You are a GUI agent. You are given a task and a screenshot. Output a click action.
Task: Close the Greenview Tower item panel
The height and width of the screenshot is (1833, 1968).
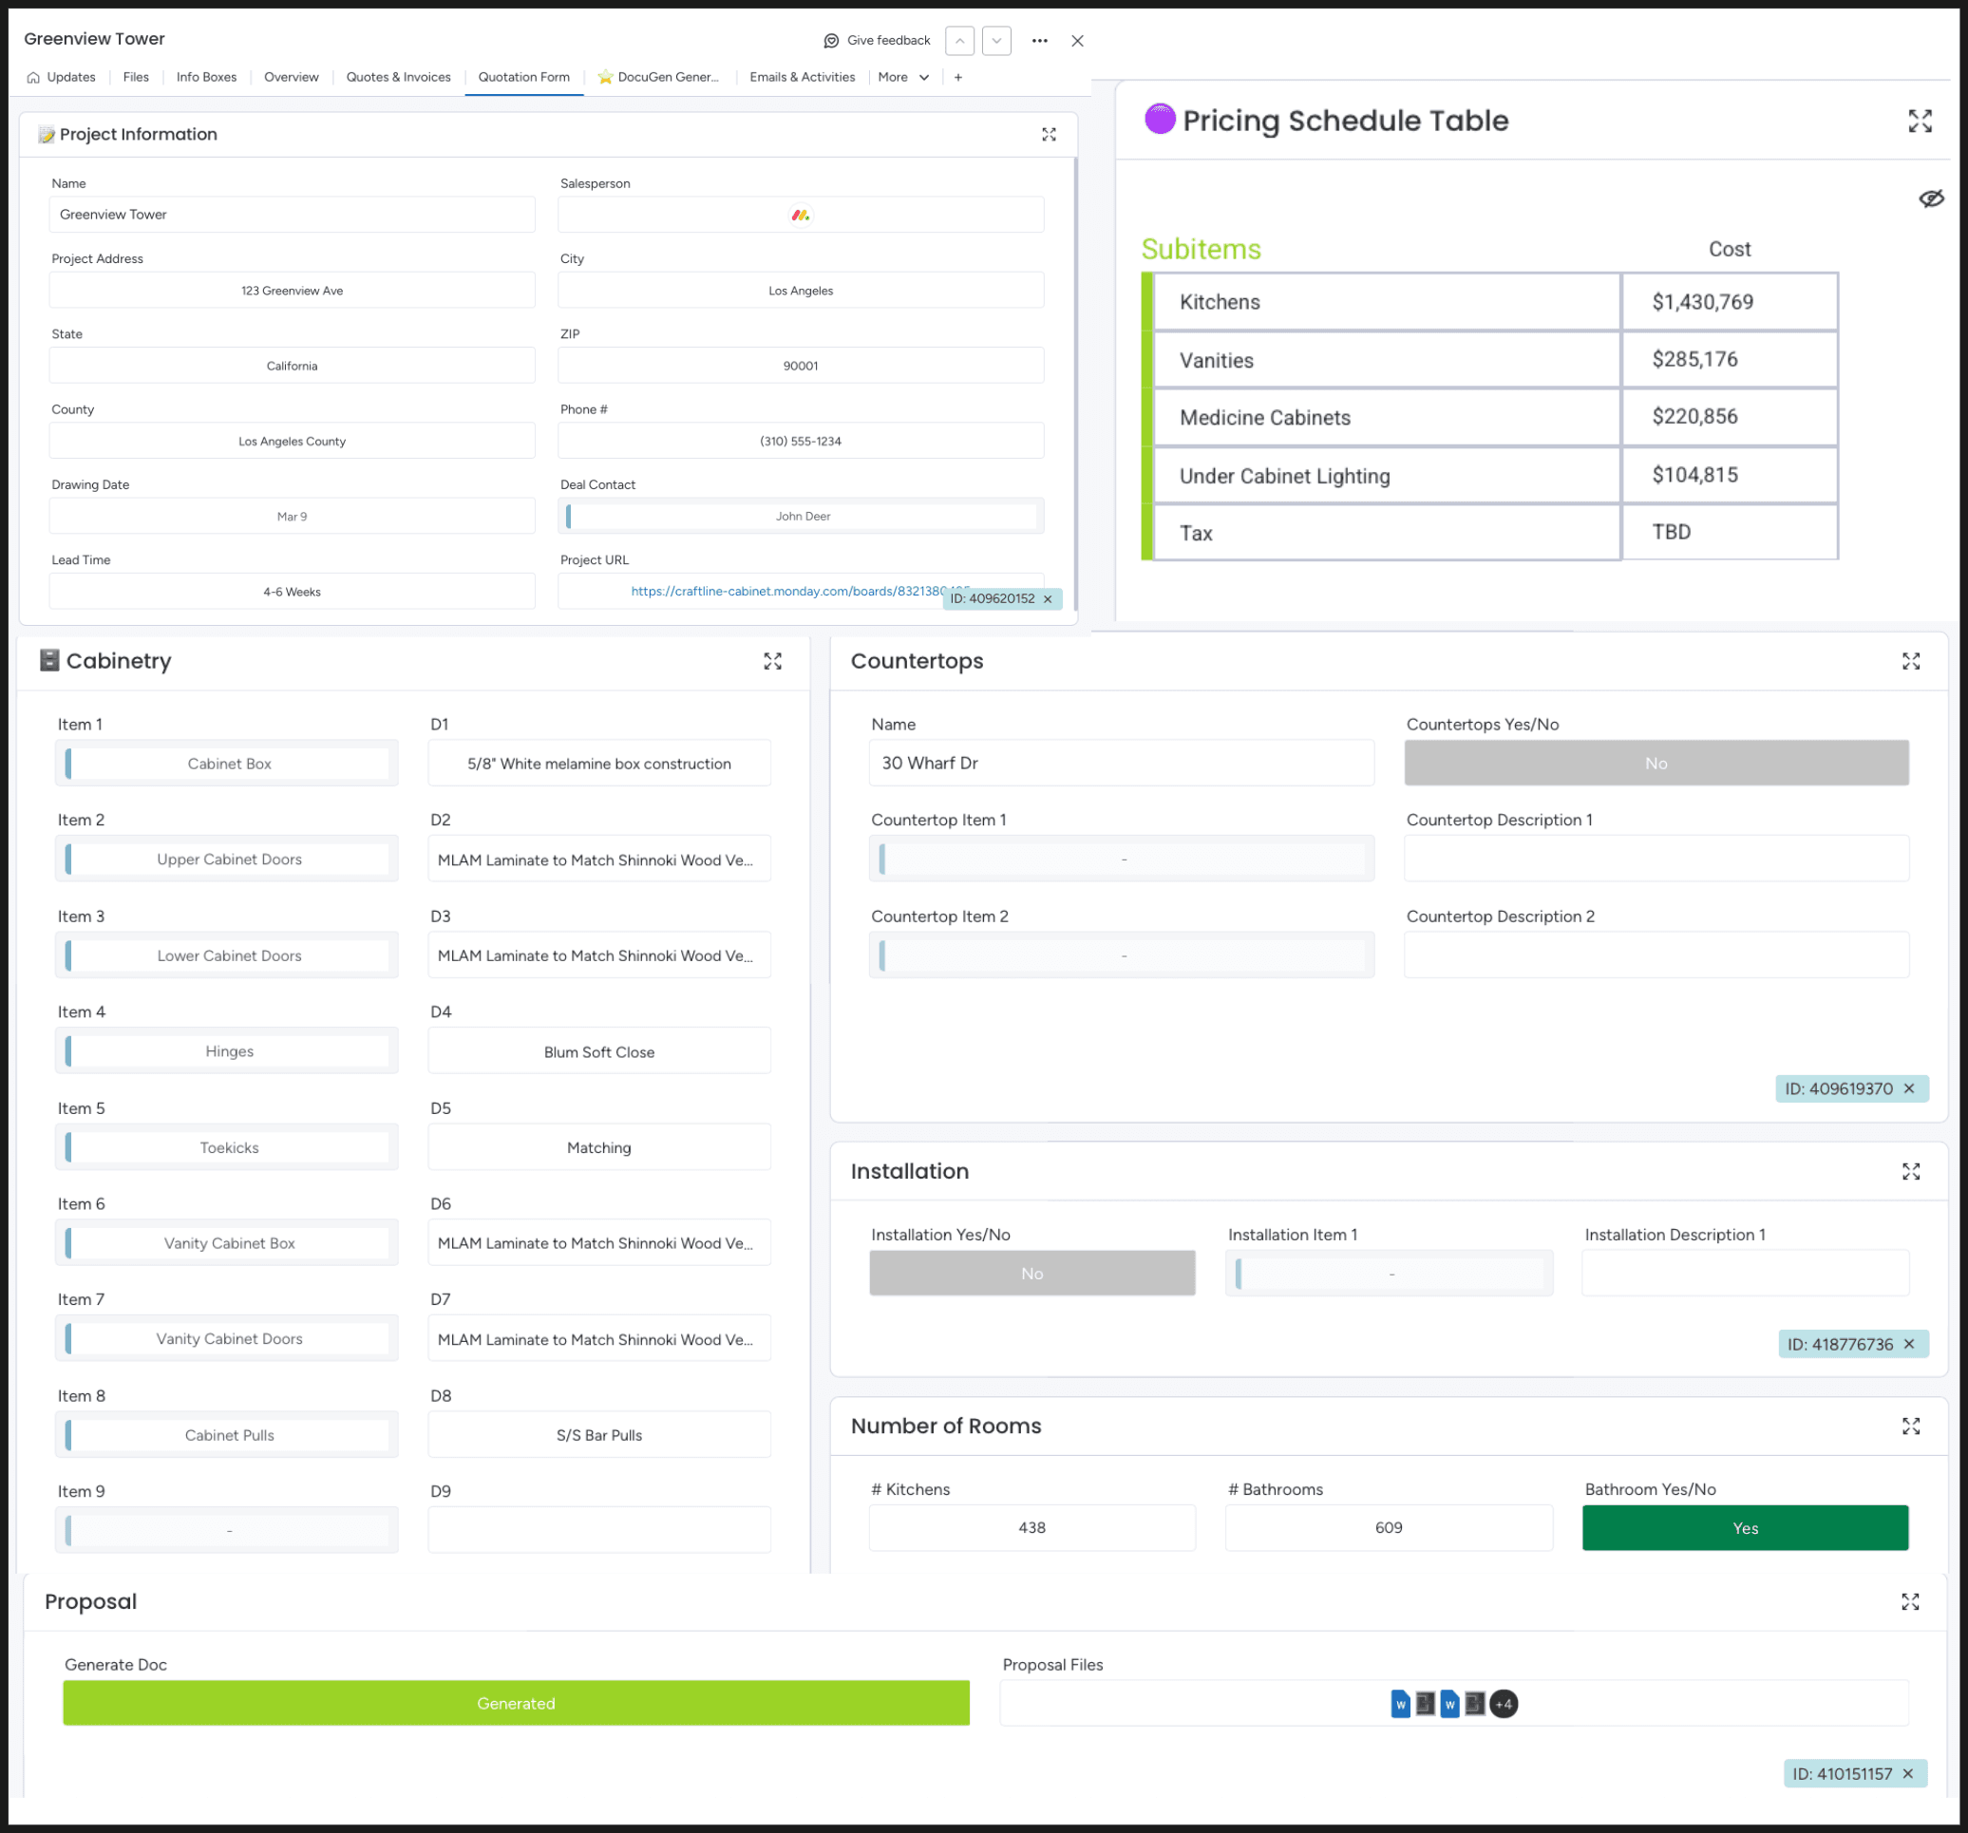tap(1077, 41)
